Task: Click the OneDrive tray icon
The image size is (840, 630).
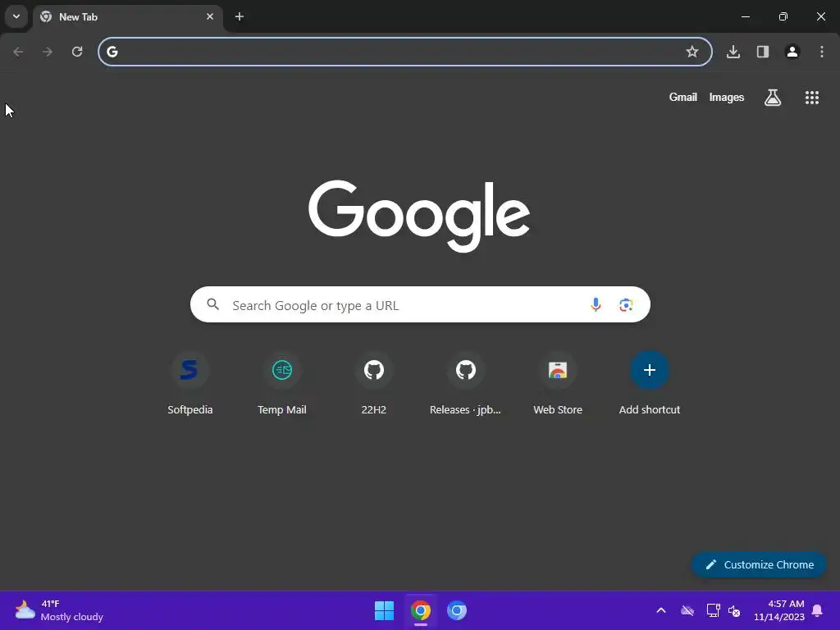Action: tap(687, 610)
